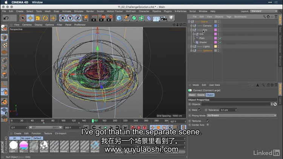Expand the Camera null group
This screenshot has width=283, height=159.
191,26
